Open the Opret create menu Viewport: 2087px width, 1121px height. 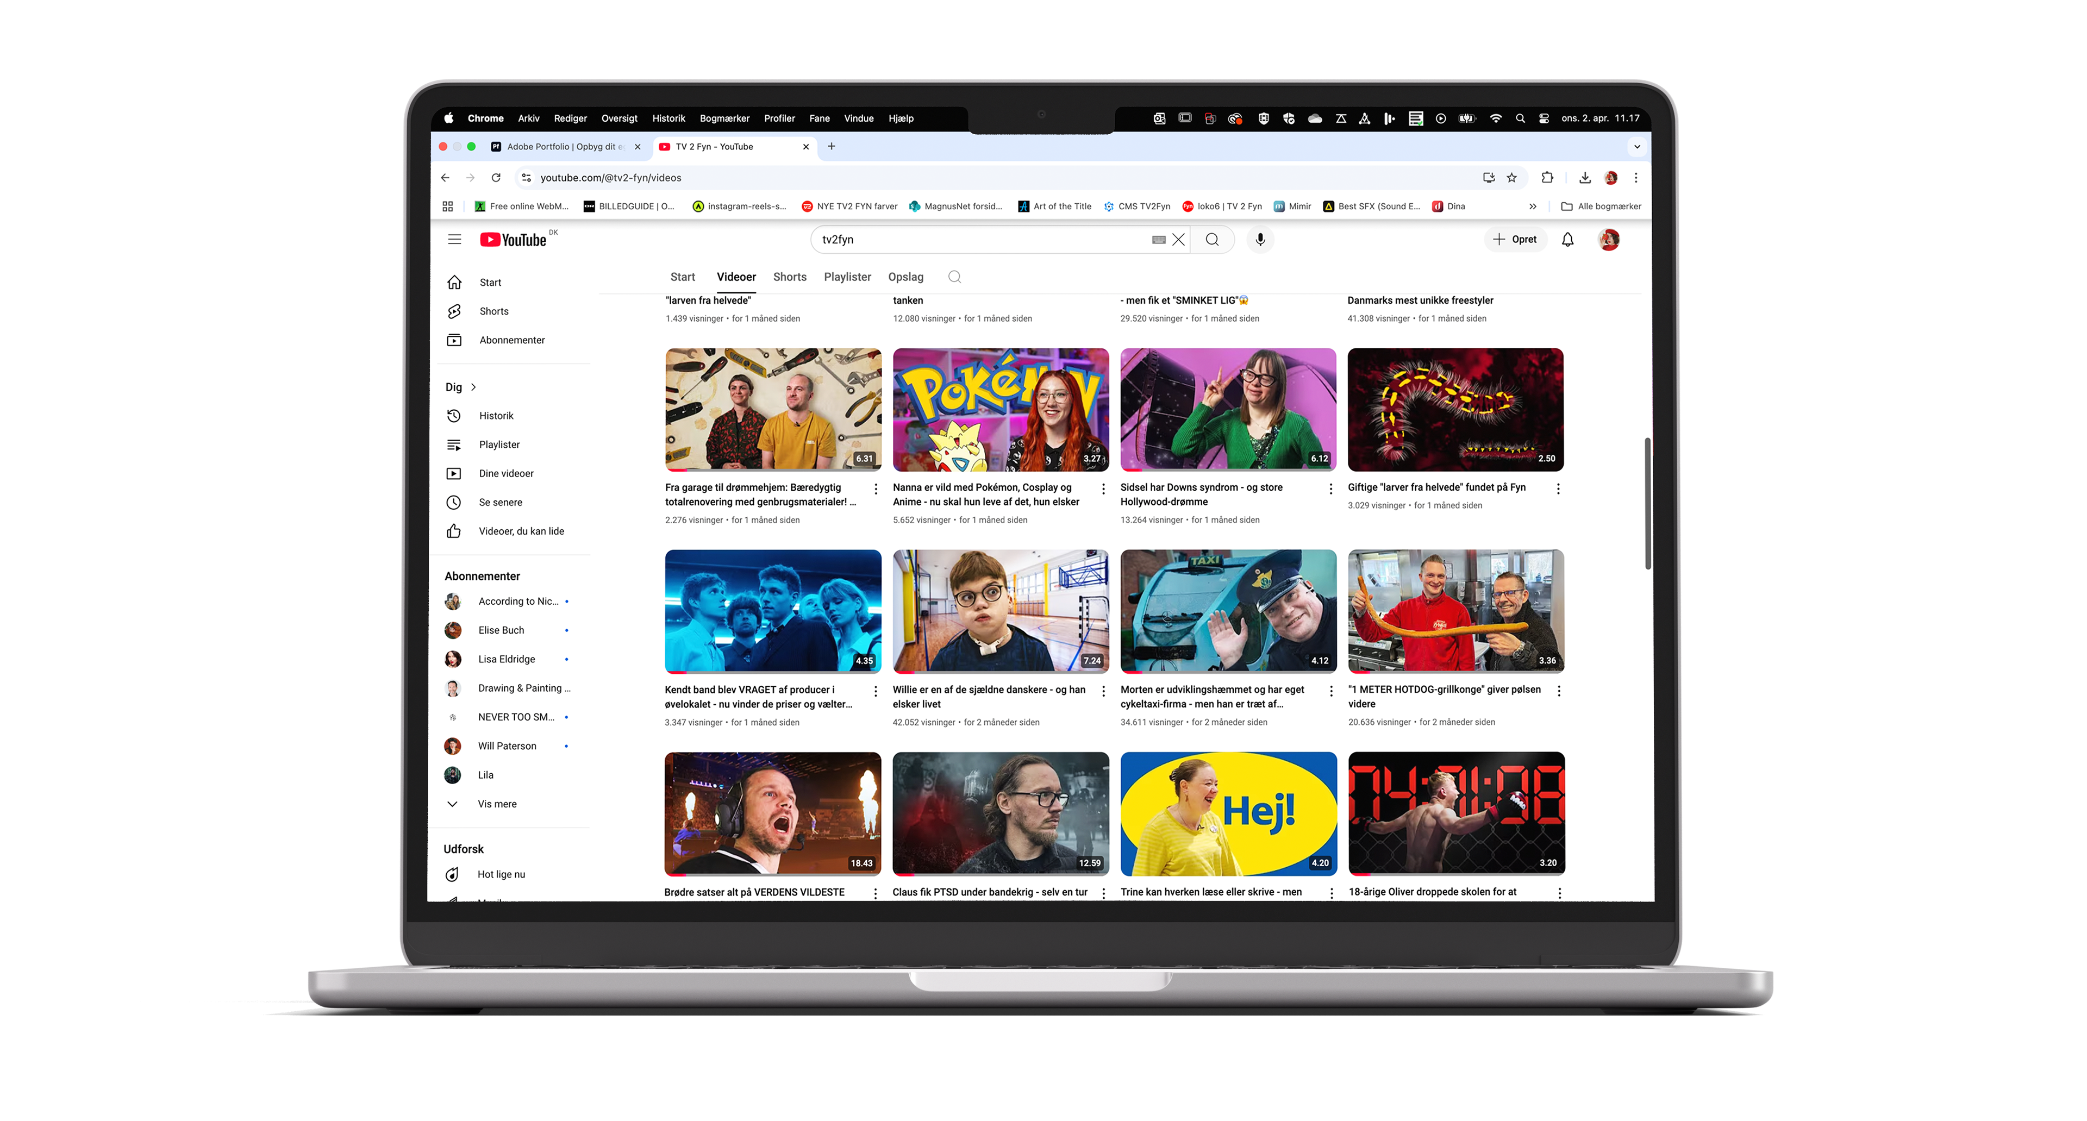click(x=1514, y=240)
